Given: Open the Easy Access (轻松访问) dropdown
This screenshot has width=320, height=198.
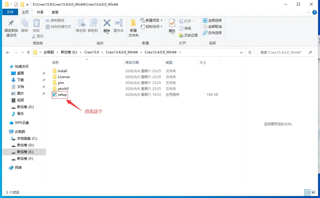Looking at the screenshot, I should [151, 26].
